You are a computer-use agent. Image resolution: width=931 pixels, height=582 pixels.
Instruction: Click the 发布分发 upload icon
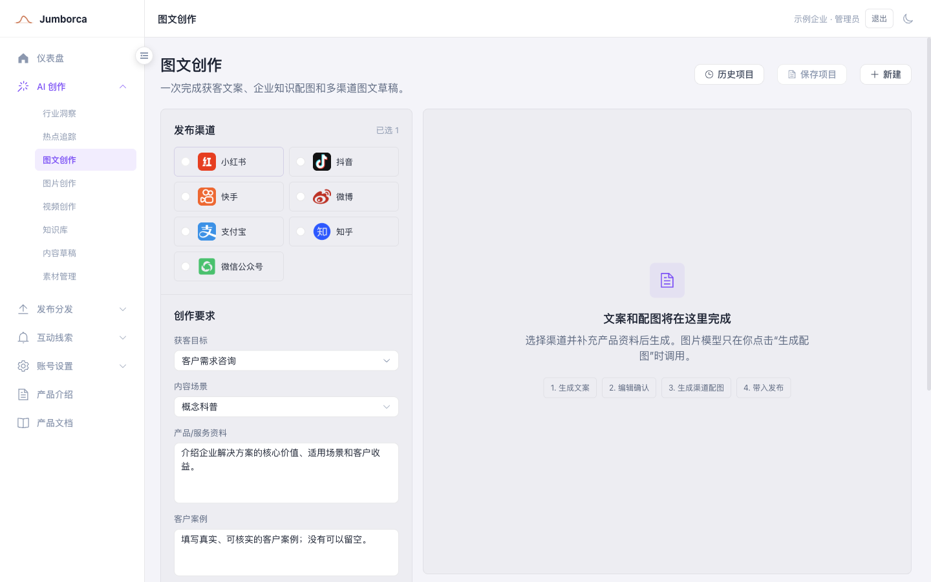point(23,309)
